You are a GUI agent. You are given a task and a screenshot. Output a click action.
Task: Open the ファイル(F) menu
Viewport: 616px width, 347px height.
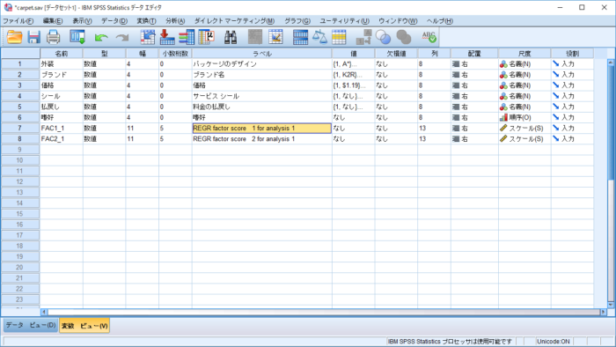(18, 21)
